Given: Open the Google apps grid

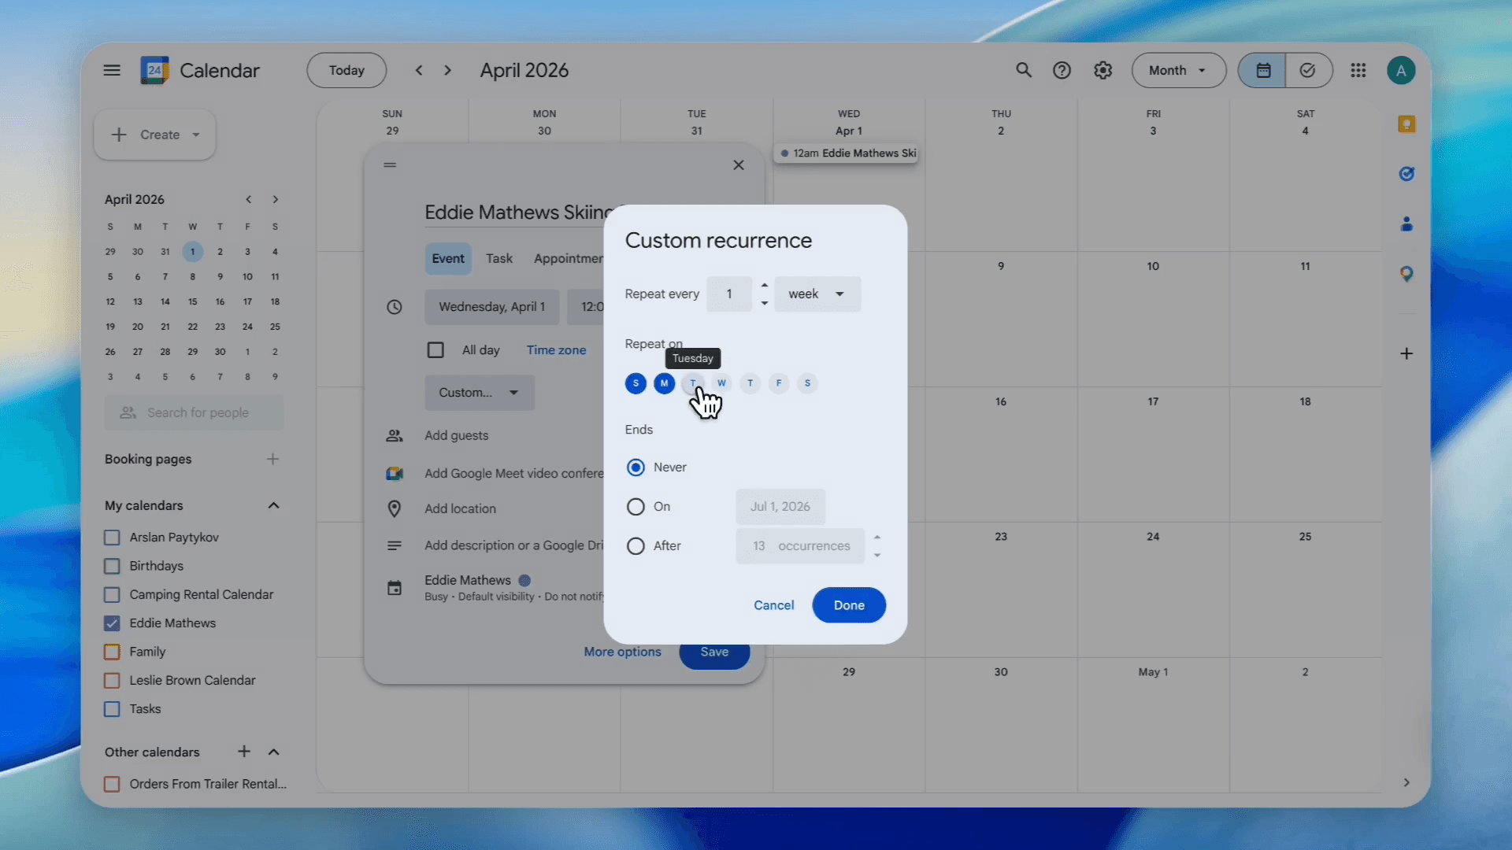Looking at the screenshot, I should 1358,70.
